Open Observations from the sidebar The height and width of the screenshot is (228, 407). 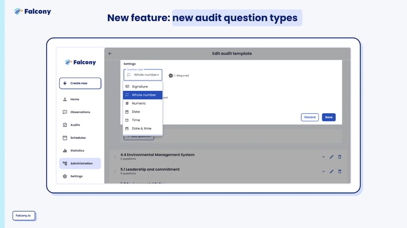[x=80, y=112]
